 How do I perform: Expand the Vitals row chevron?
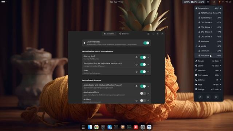[x=148, y=72]
